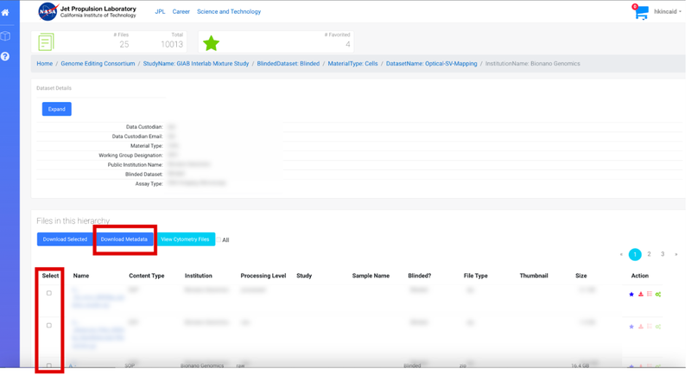Tick the second file's Select checkbox
The height and width of the screenshot is (375, 691).
point(49,325)
